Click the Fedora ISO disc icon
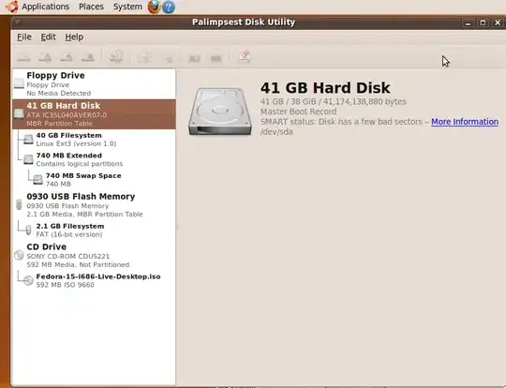The image size is (506, 388). point(28,280)
